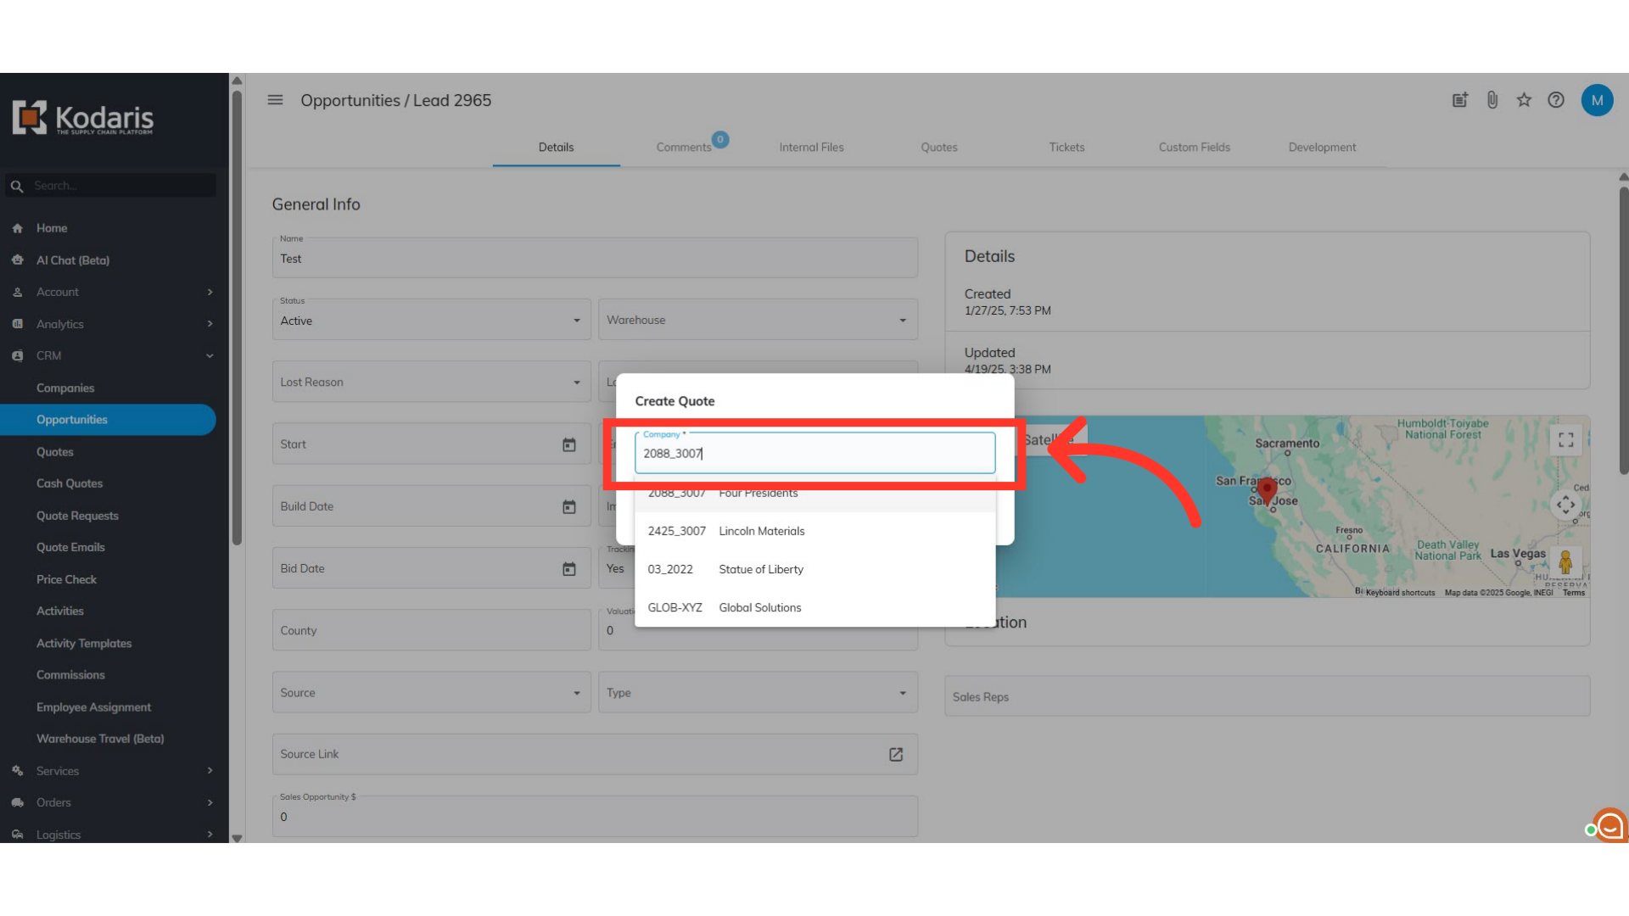
Task: Switch to the Quotes tab
Action: [x=939, y=148]
